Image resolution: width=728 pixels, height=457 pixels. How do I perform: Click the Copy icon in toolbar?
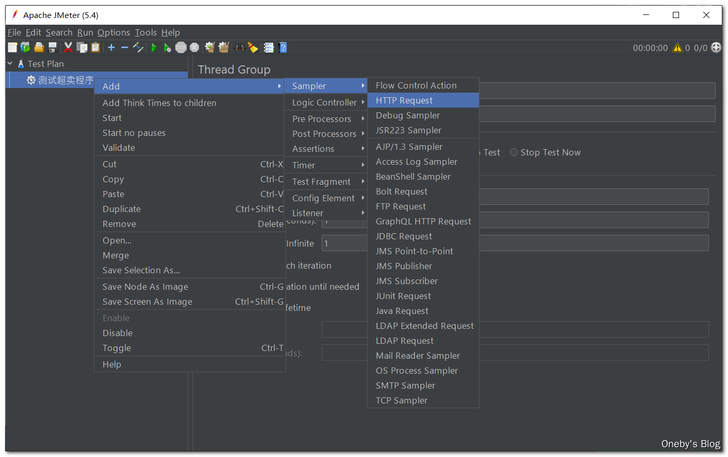pyautogui.click(x=82, y=47)
